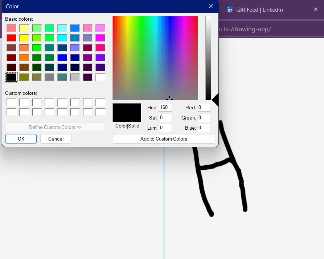324x259 pixels.
Task: Select the currently highlighted black basic color
Action: click(11, 77)
